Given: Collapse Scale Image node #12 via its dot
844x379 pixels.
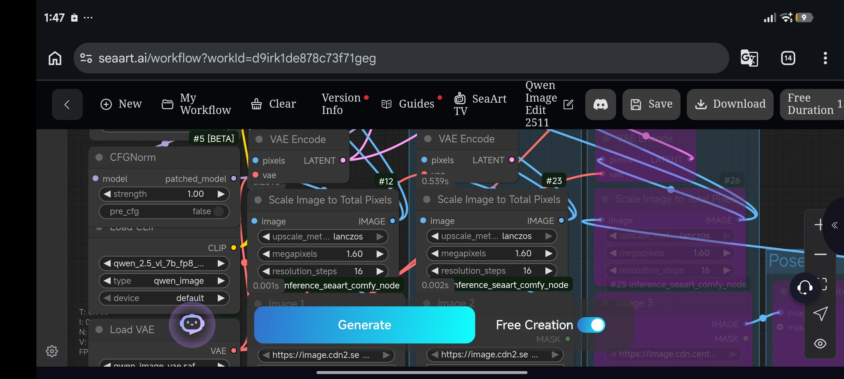Looking at the screenshot, I should click(258, 200).
